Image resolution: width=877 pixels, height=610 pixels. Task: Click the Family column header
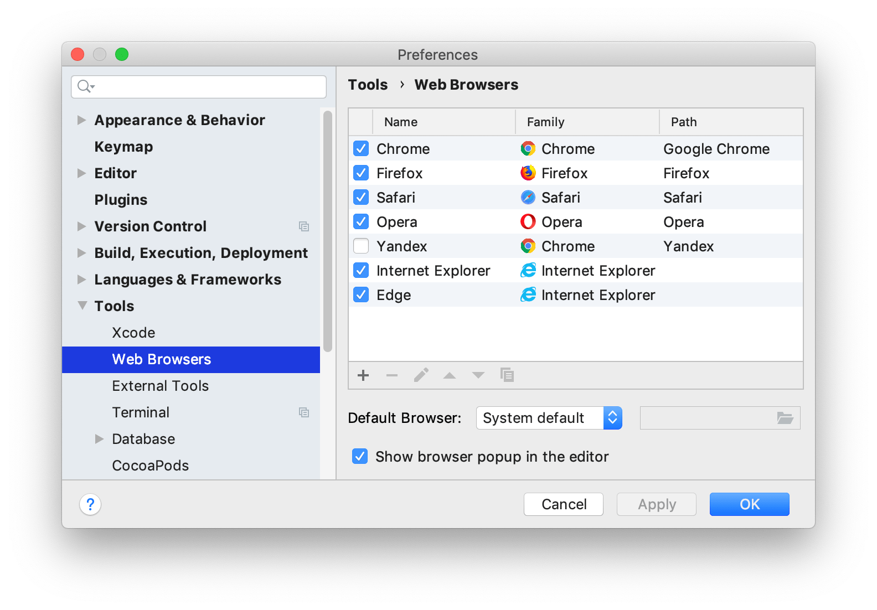click(x=587, y=122)
